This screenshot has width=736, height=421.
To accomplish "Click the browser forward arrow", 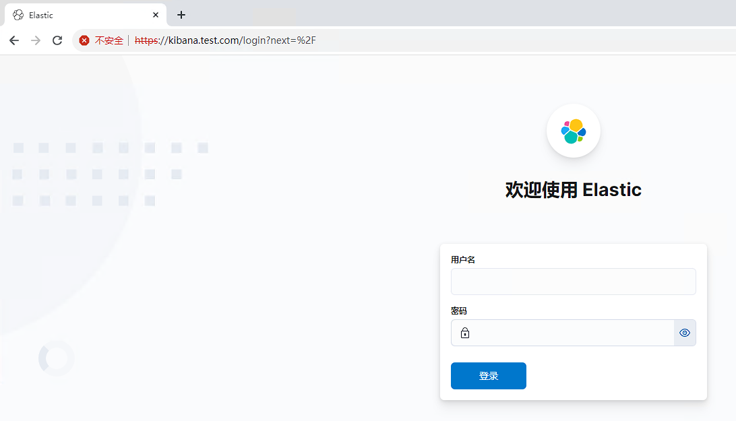I will (36, 40).
